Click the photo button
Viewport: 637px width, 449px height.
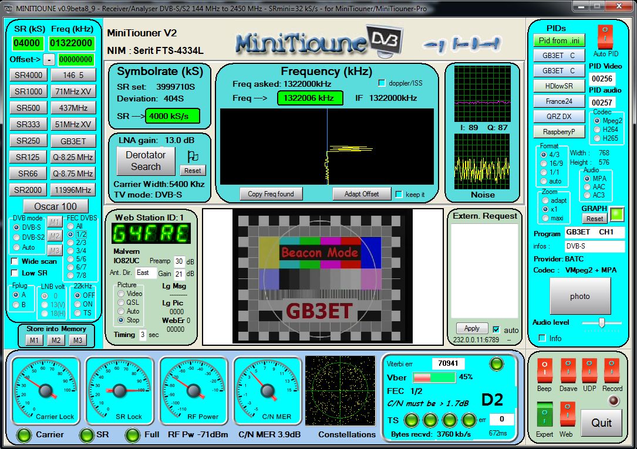pyautogui.click(x=579, y=296)
